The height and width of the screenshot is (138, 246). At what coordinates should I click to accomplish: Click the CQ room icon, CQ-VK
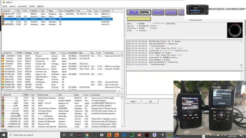click(3, 100)
